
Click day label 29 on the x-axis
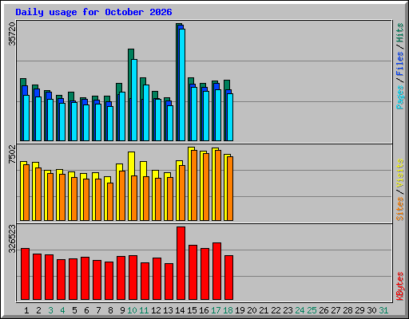(359, 310)
